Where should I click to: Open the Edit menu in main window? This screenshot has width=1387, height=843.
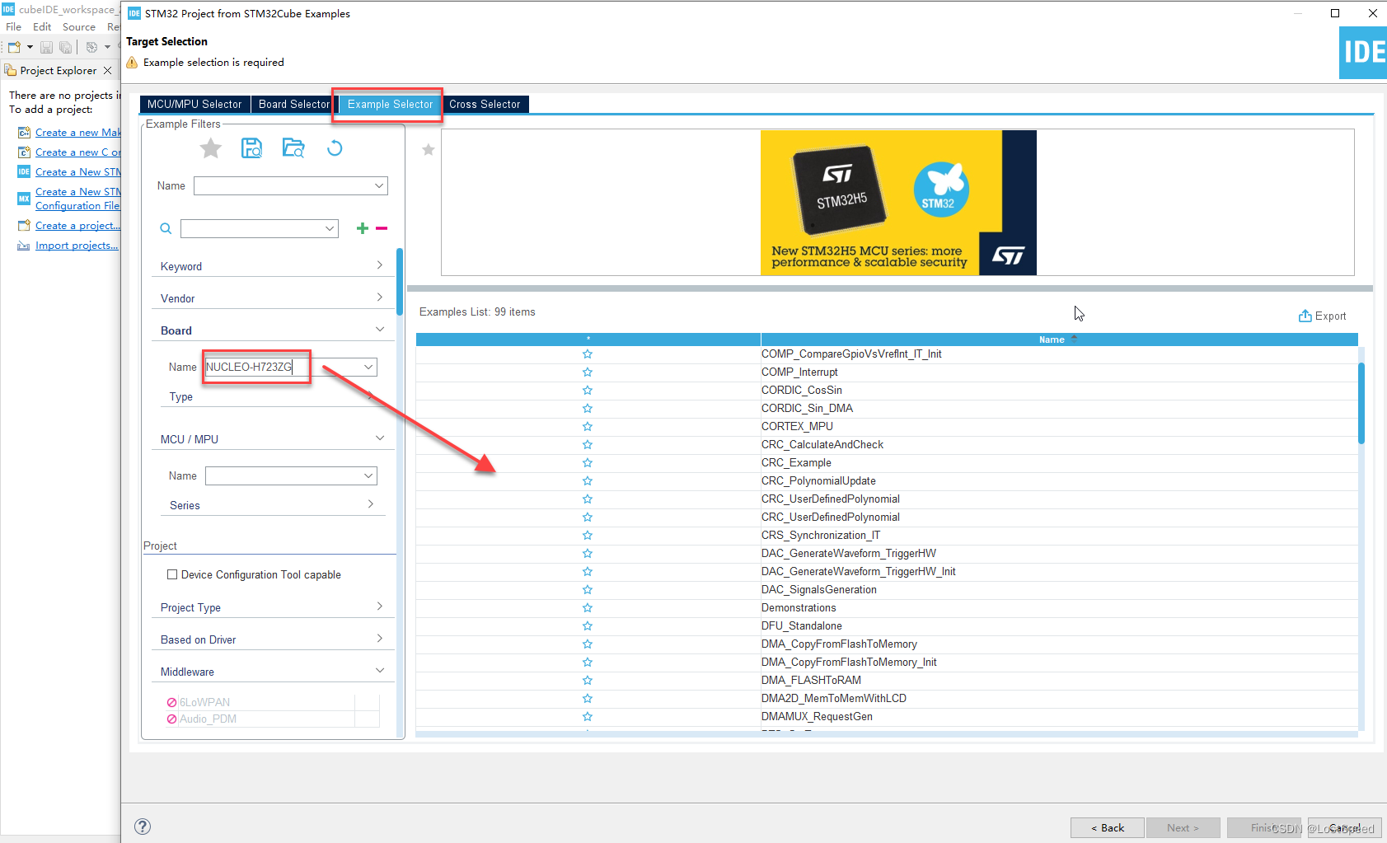[42, 26]
